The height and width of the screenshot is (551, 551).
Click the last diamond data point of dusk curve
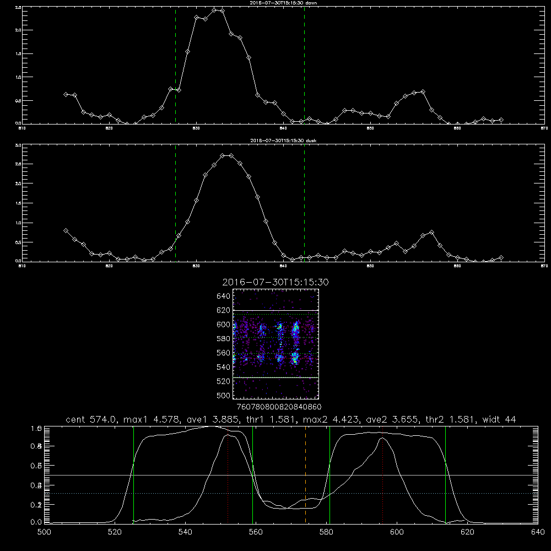click(x=501, y=257)
